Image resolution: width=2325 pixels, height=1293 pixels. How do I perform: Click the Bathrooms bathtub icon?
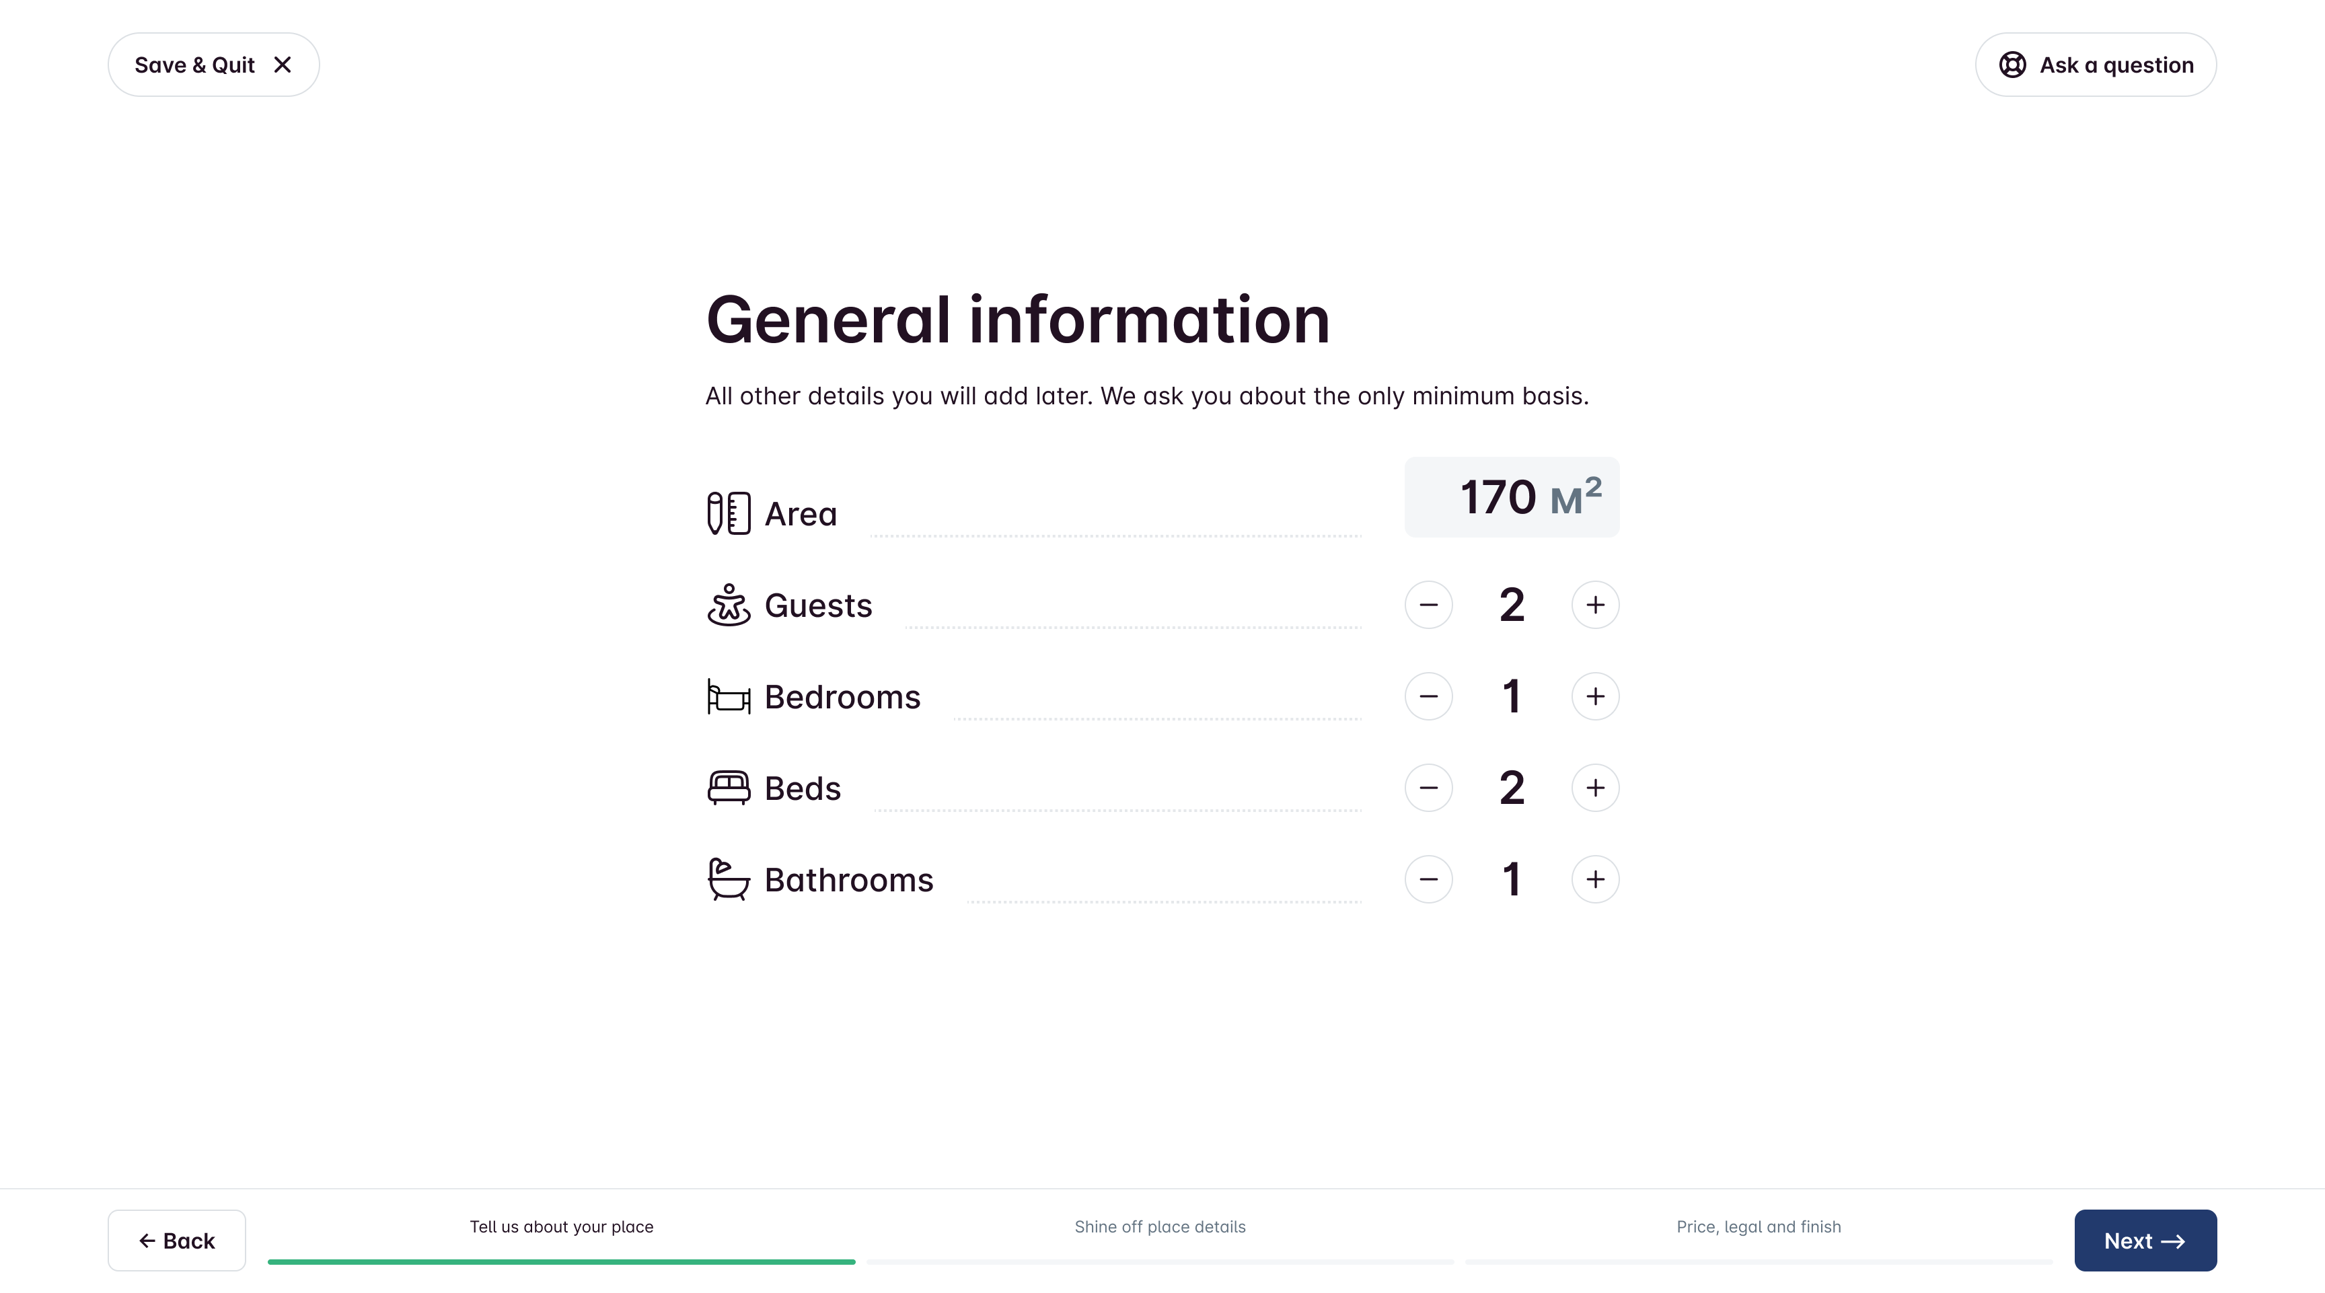729,879
